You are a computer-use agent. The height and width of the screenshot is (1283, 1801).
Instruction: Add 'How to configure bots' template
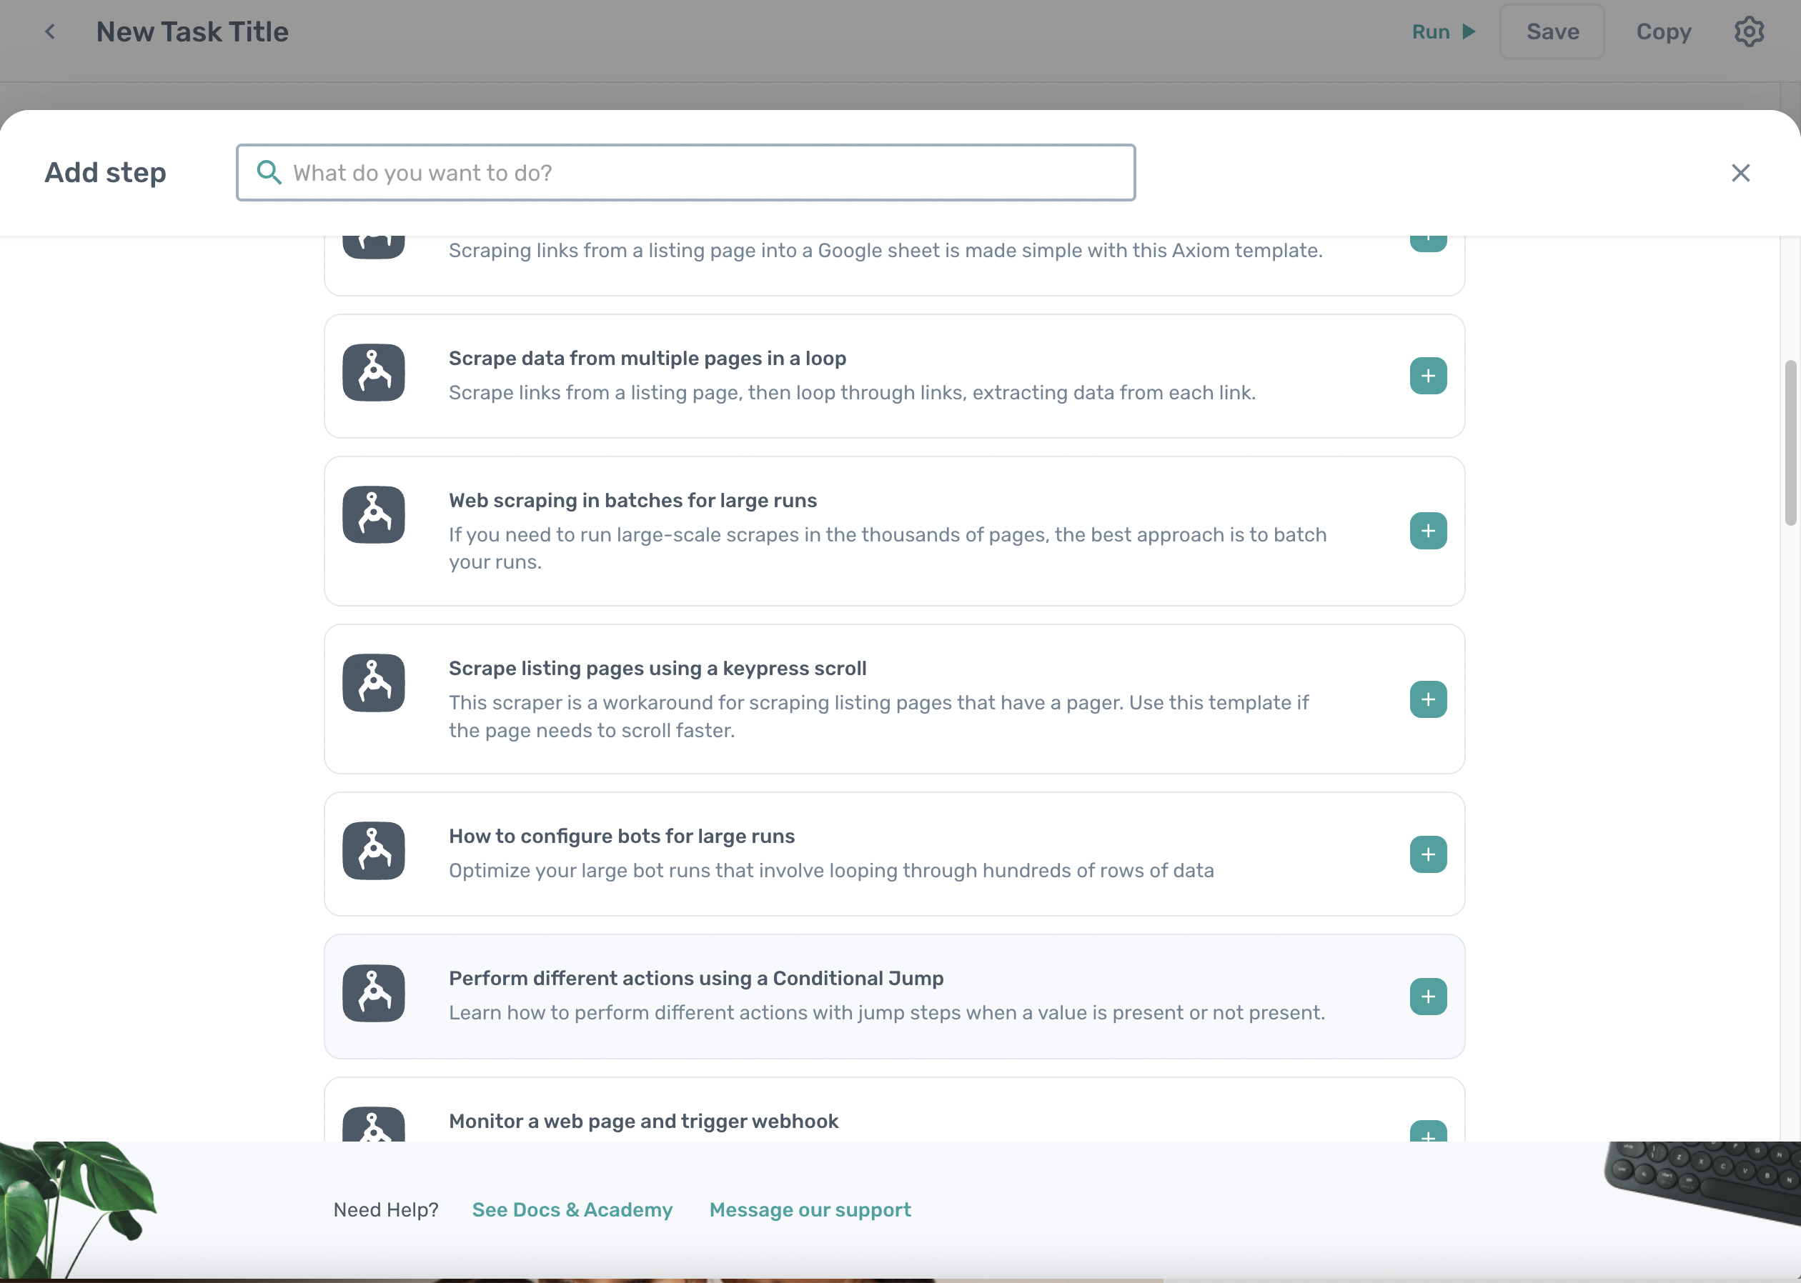click(x=1427, y=854)
